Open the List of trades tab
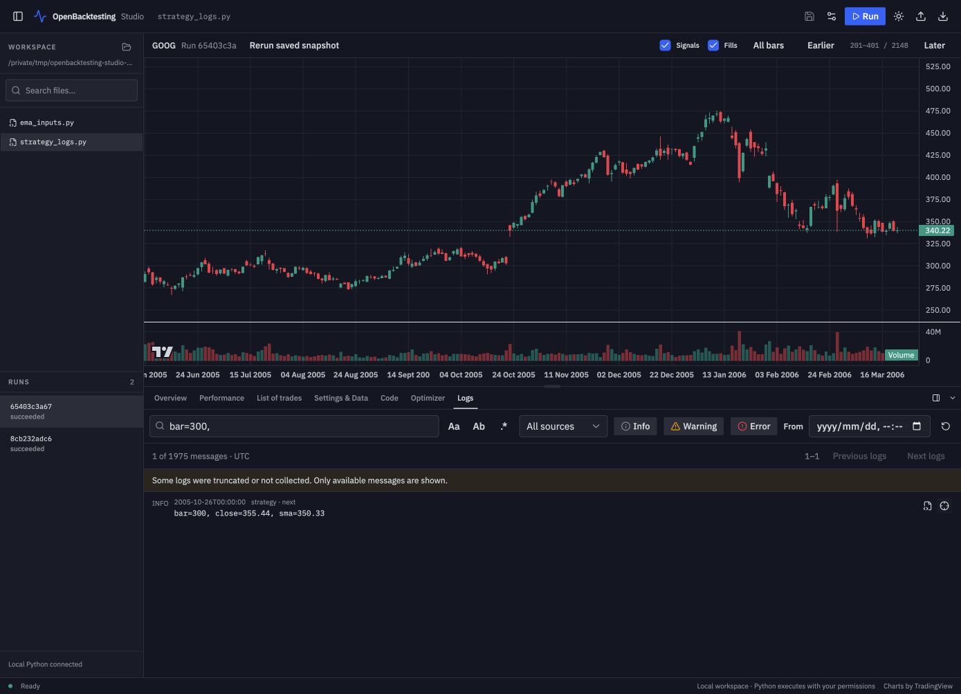961x694 pixels. pos(279,398)
